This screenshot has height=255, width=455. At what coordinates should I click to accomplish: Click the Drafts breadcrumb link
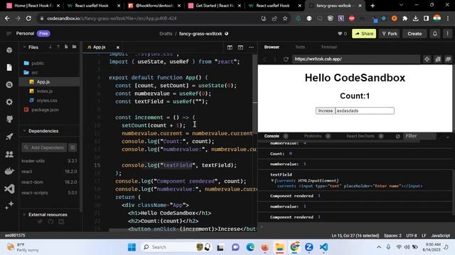(x=166, y=34)
